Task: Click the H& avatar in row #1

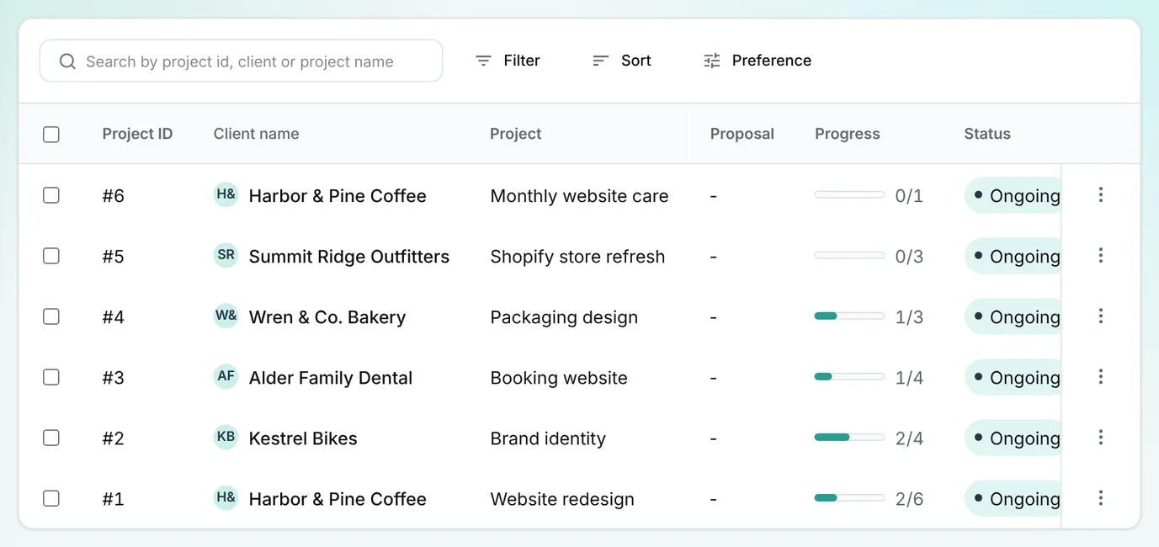Action: (226, 497)
